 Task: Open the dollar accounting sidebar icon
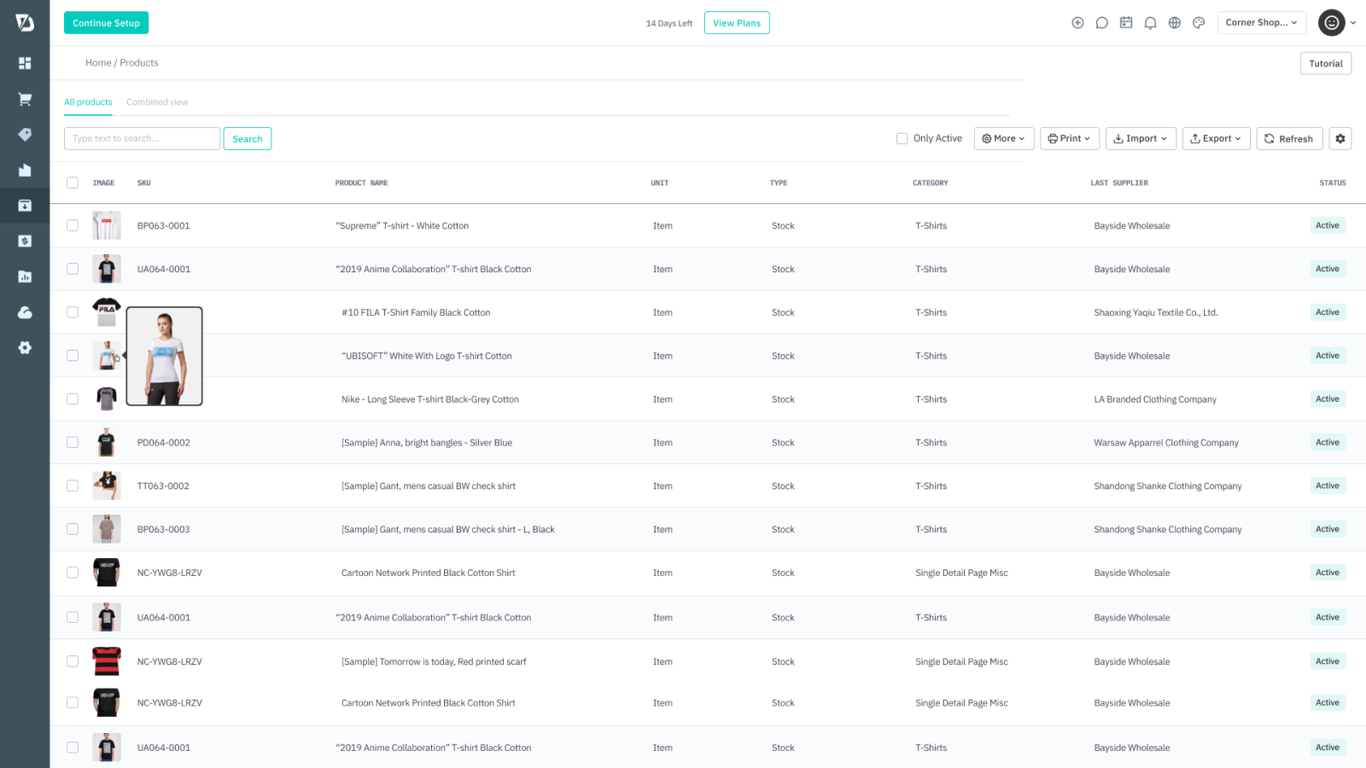pos(25,241)
